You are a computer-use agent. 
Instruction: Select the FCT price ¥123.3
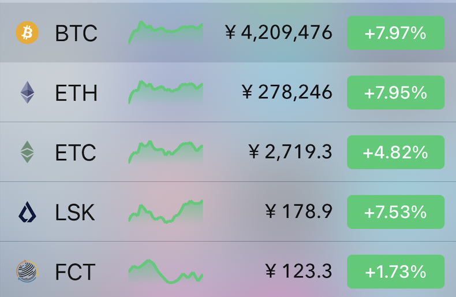tap(298, 271)
